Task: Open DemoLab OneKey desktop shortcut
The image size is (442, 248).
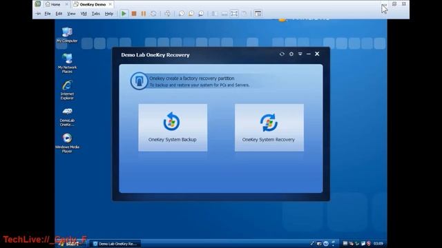Action: click(67, 116)
